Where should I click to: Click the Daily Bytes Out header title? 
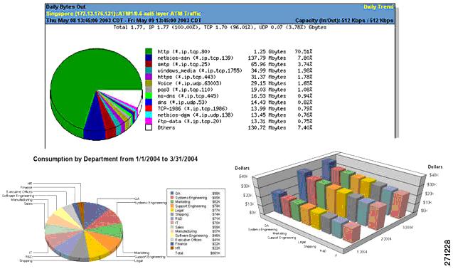(66, 6)
